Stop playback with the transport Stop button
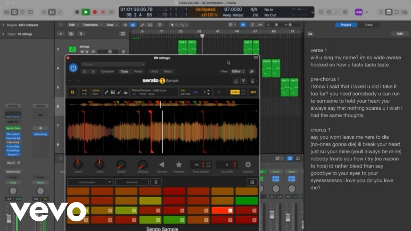The width and height of the screenshot is (411, 231). click(77, 12)
